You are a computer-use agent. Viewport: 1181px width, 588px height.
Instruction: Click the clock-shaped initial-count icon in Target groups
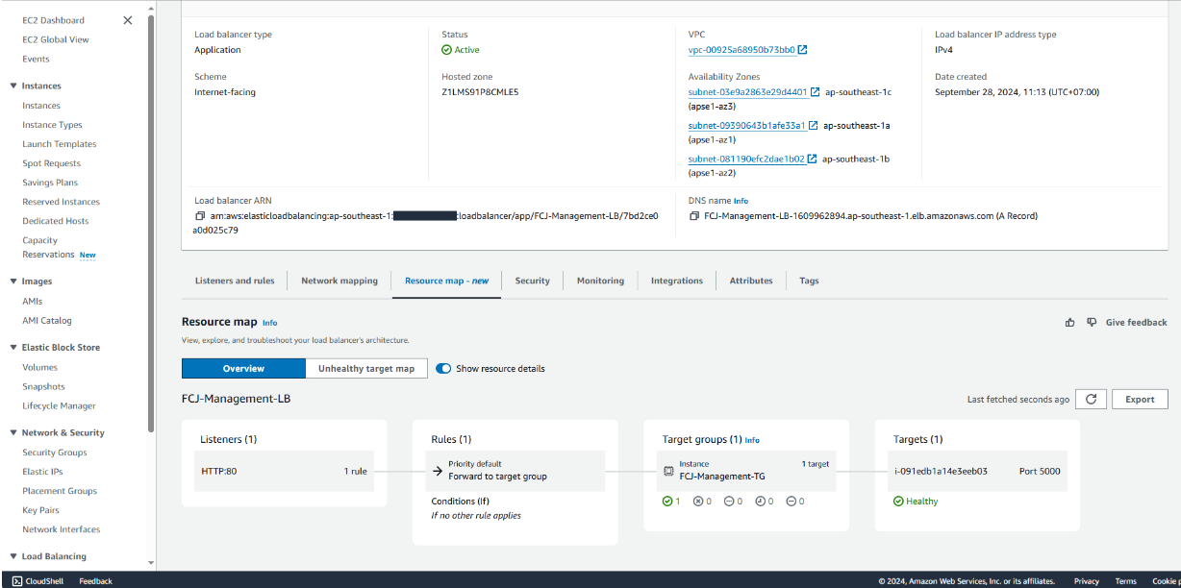coord(760,502)
